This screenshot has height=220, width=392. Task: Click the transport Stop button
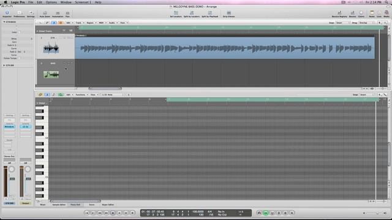pos(113,213)
